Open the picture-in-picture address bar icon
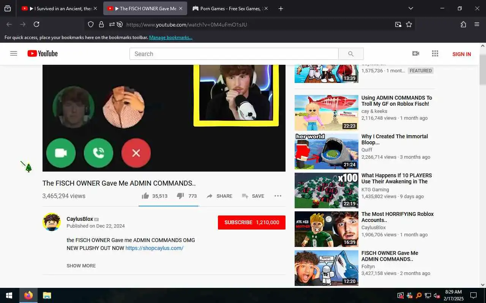Screen dimensions: 486x303 pos(398,24)
